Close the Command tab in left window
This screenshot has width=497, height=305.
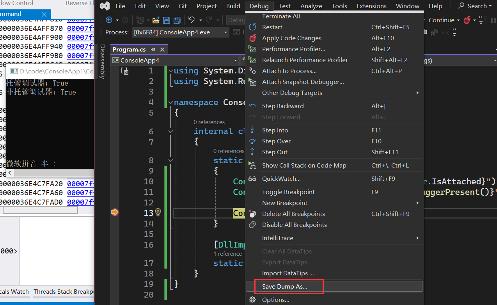44,14
